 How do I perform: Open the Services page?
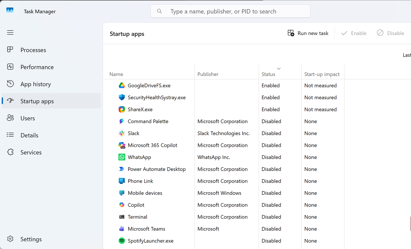(51, 152)
